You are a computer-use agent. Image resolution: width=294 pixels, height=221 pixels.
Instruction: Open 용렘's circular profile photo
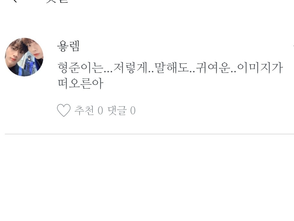[x=24, y=57]
